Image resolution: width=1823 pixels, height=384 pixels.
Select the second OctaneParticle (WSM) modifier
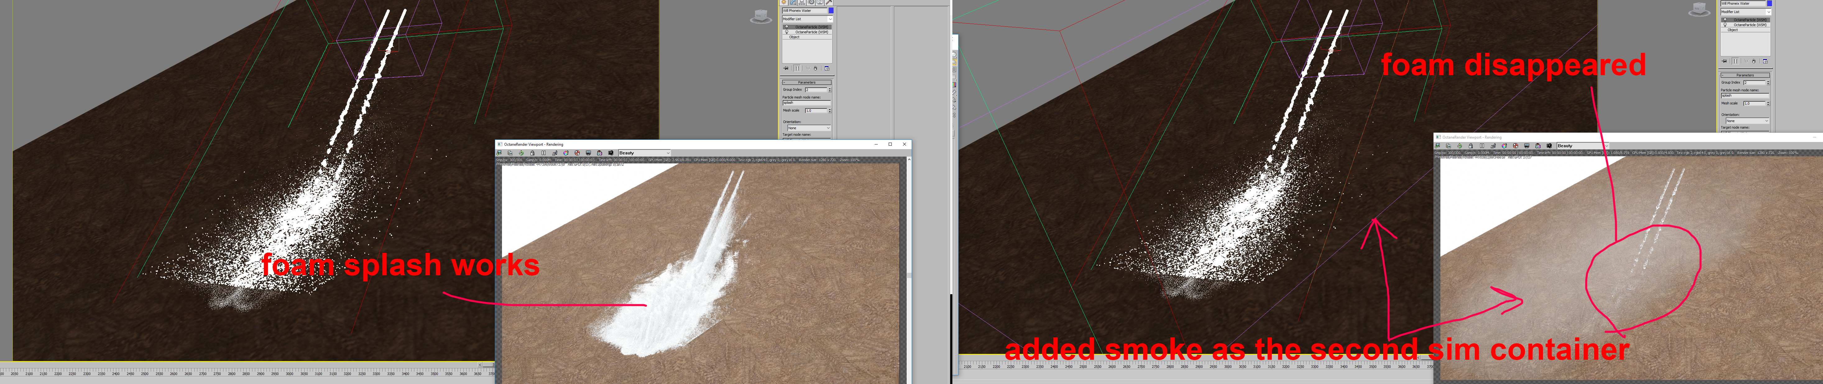[x=812, y=32]
